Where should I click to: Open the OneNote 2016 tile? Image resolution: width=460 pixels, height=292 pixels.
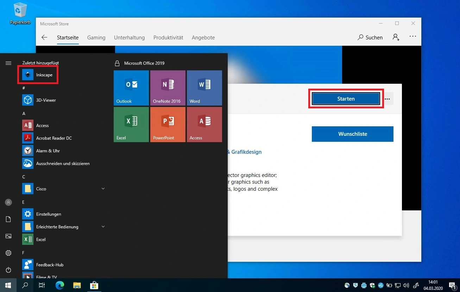click(x=168, y=88)
